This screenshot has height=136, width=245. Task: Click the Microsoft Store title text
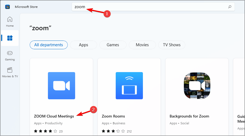(x=26, y=7)
